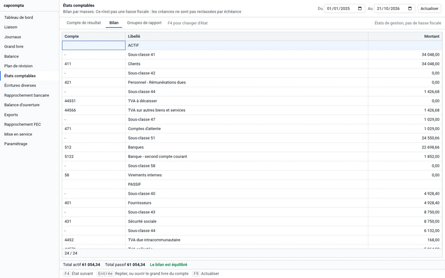
Task: Open Journaux from the sidebar
Action: (29, 37)
